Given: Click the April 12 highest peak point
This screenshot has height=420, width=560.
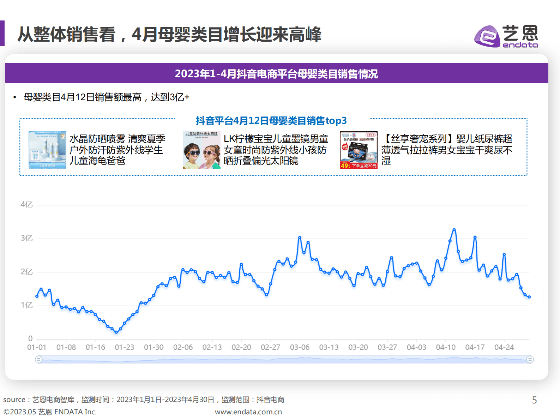Looking at the screenshot, I should (x=454, y=229).
